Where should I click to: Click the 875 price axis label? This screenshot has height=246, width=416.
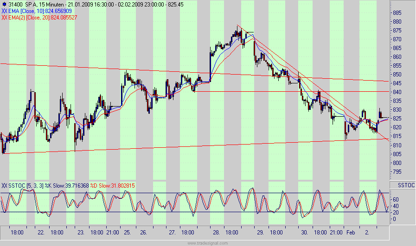point(397,31)
